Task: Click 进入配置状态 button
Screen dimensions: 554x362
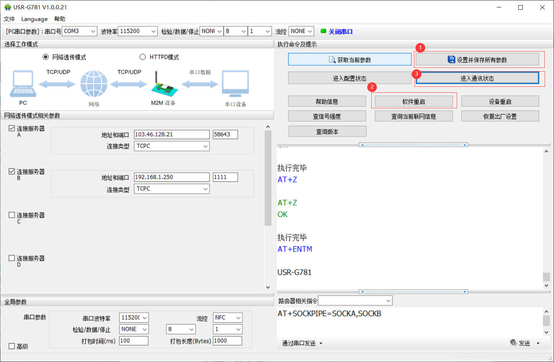Action: (x=350, y=78)
